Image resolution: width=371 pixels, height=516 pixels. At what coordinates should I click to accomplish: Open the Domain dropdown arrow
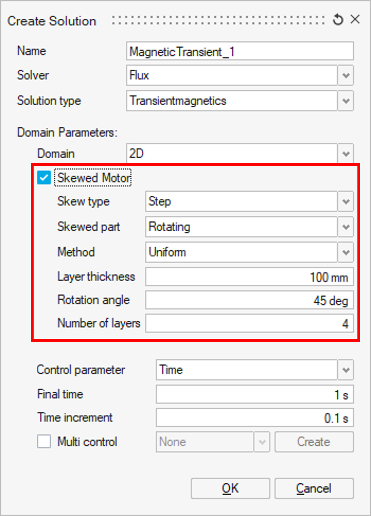(x=346, y=153)
